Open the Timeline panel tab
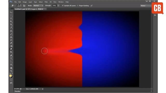This screenshot has height=93, width=166. coord(17,91)
